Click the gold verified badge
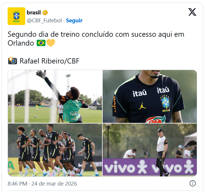Viewport: 205px width, 192px height. coord(45,13)
